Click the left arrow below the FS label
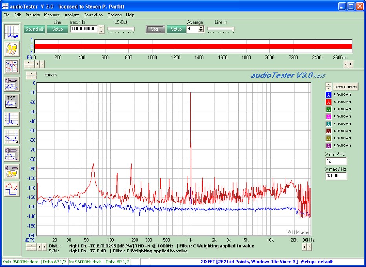 pyautogui.click(x=37, y=64)
